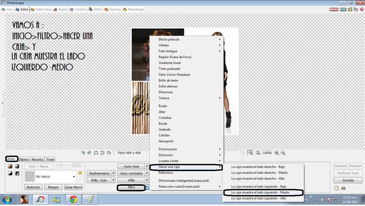Click the frame size slider handle
Screen dimensions: 365x206
[61, 166]
